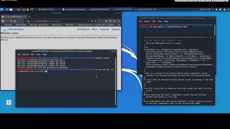Click logout on share4you
This screenshot has width=230, height=129.
(116, 29)
